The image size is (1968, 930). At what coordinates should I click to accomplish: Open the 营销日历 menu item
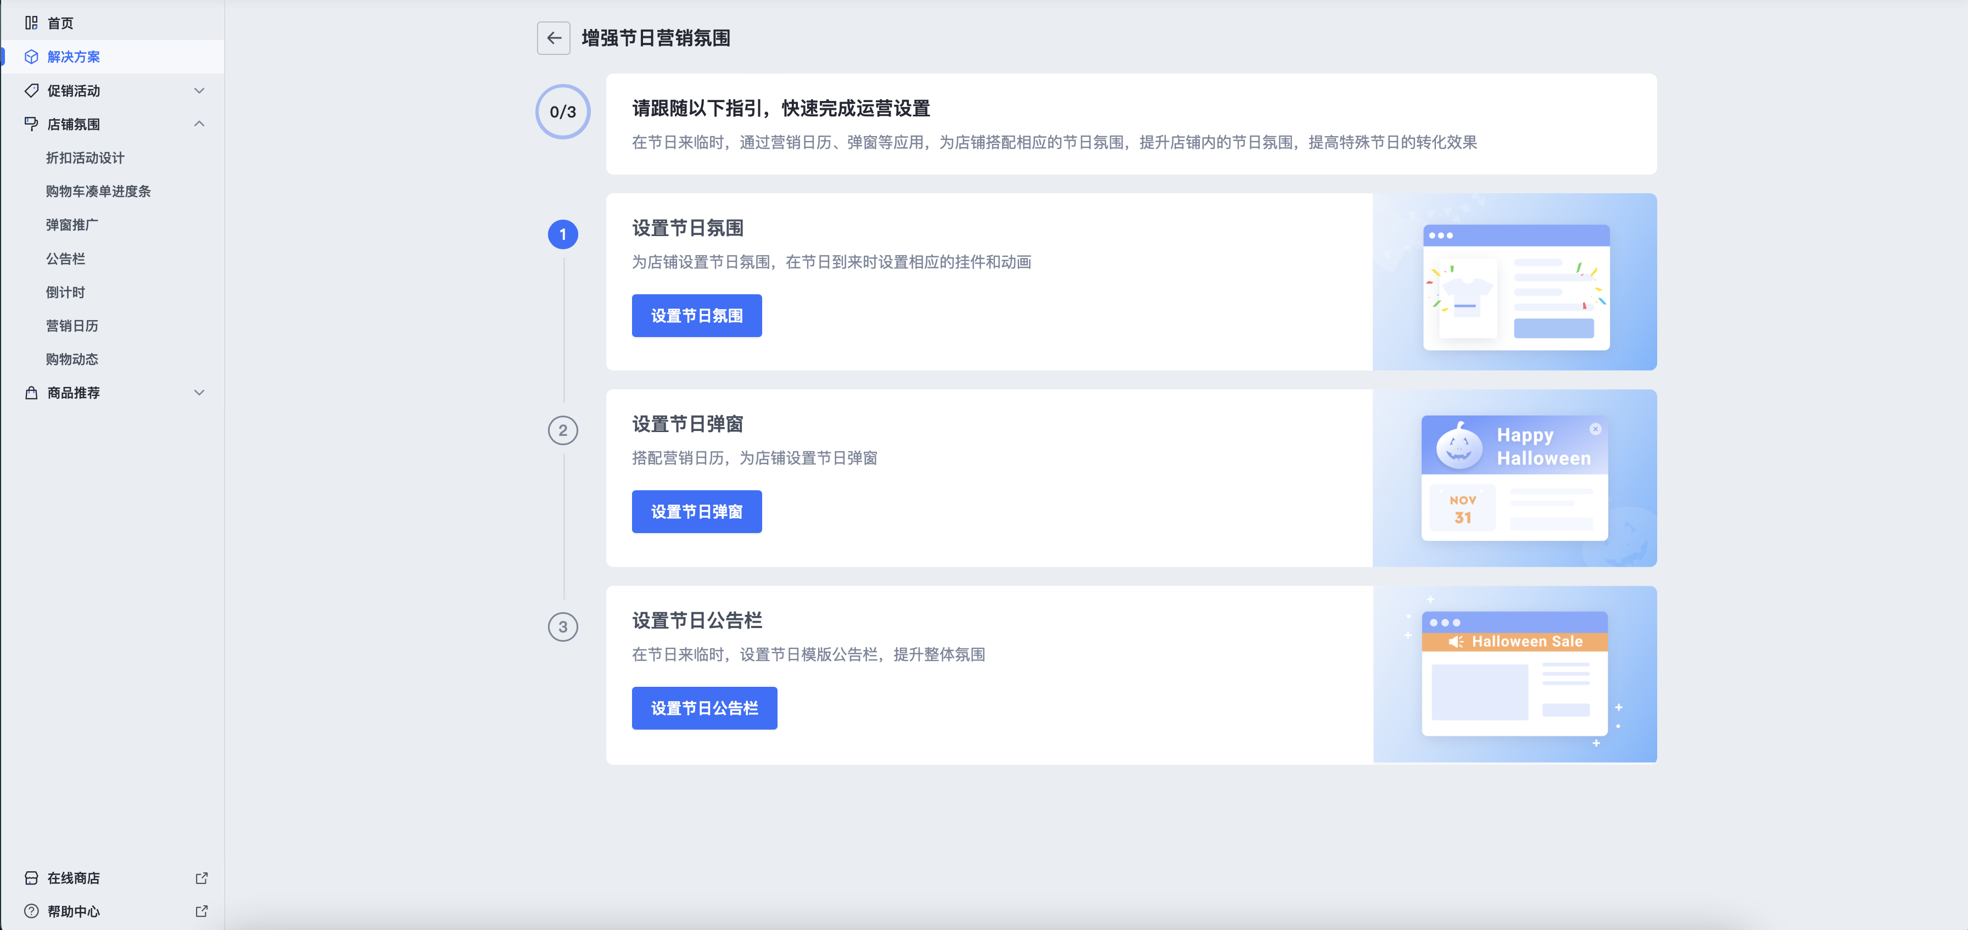point(72,325)
